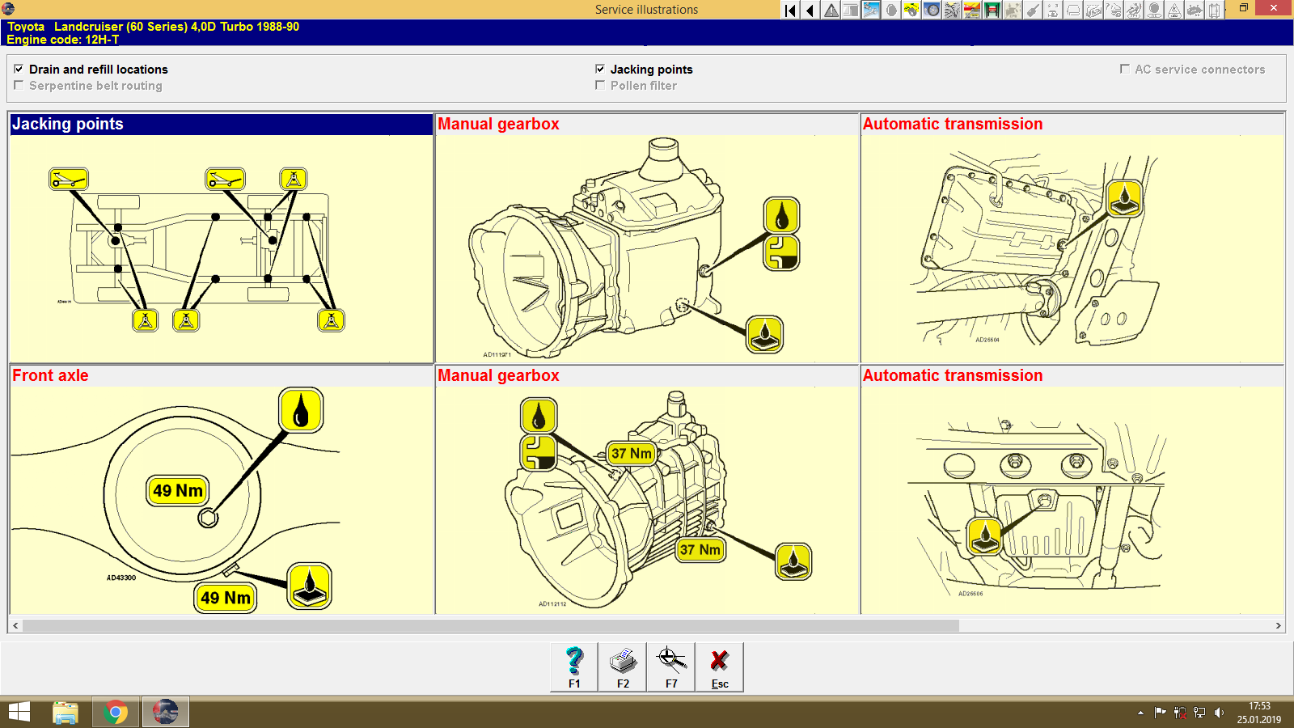
Task: Exit via the red Esc cross icon
Action: (x=719, y=663)
